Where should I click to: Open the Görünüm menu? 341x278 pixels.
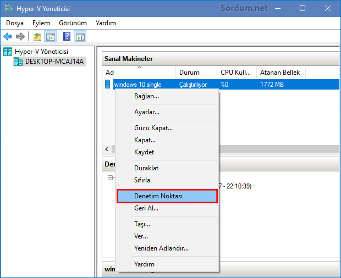pyautogui.click(x=73, y=23)
